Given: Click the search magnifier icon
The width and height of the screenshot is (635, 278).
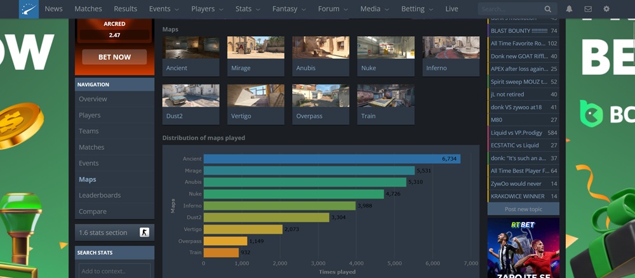Looking at the screenshot, I should [x=547, y=9].
